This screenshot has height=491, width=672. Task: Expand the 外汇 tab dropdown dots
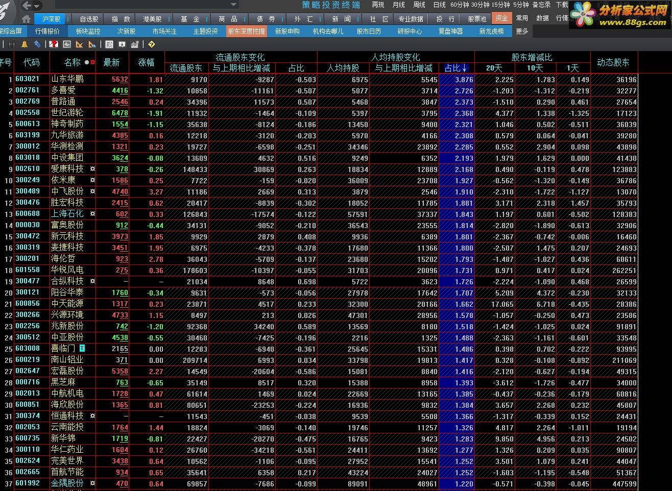[320, 19]
